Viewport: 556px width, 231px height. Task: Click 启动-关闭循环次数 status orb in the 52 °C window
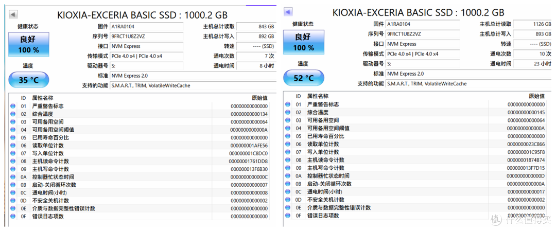[288, 184]
